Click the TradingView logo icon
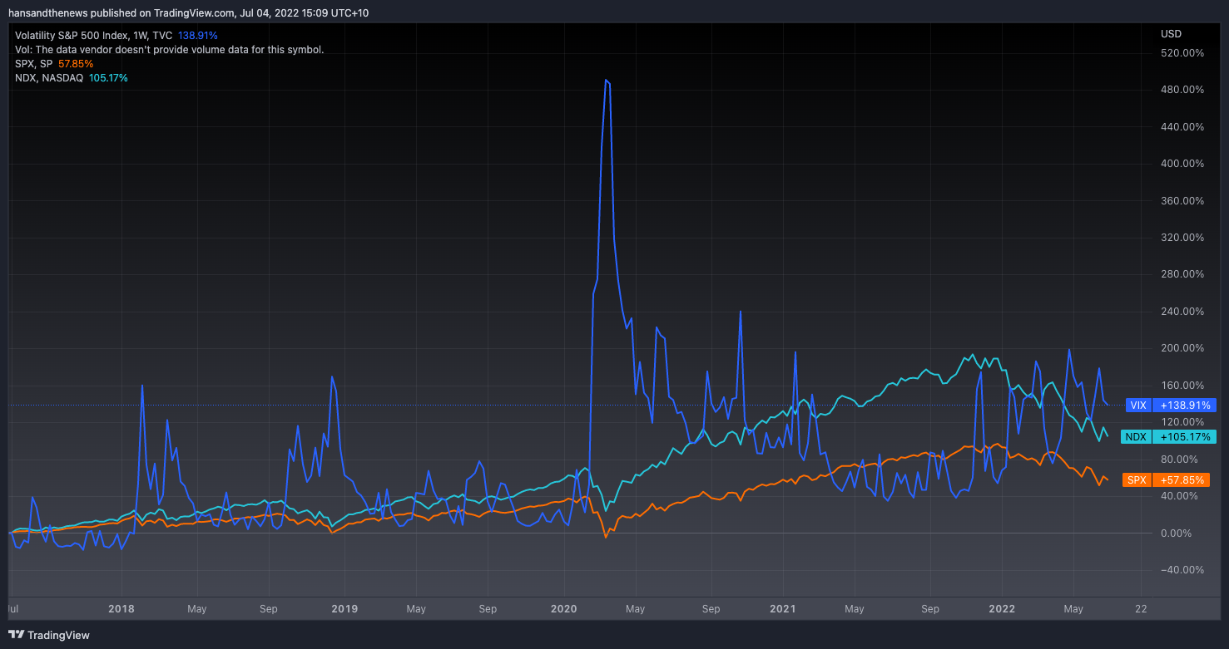Viewport: 1229px width, 649px height. point(17,635)
